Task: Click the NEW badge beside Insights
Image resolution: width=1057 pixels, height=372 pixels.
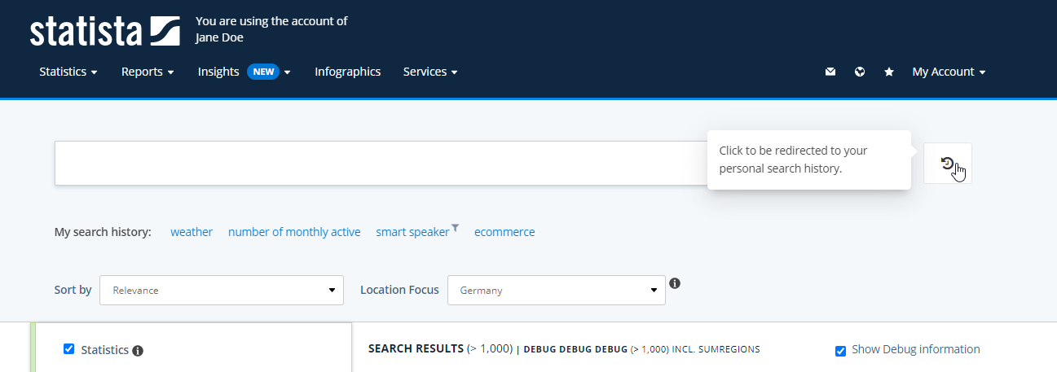Action: [263, 72]
